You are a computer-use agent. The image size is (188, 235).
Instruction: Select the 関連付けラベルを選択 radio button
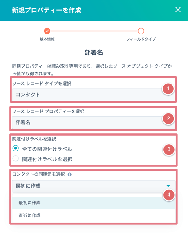coord(16,158)
